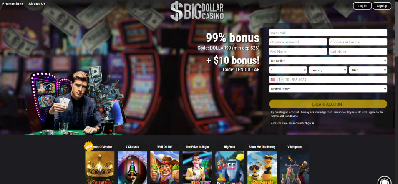Open the live chat headset icon
This screenshot has width=398, height=184.
[x=385, y=180]
